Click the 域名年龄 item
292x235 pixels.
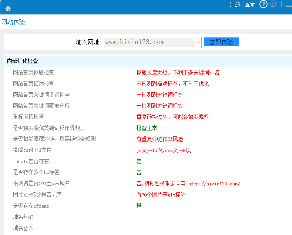click(x=23, y=217)
